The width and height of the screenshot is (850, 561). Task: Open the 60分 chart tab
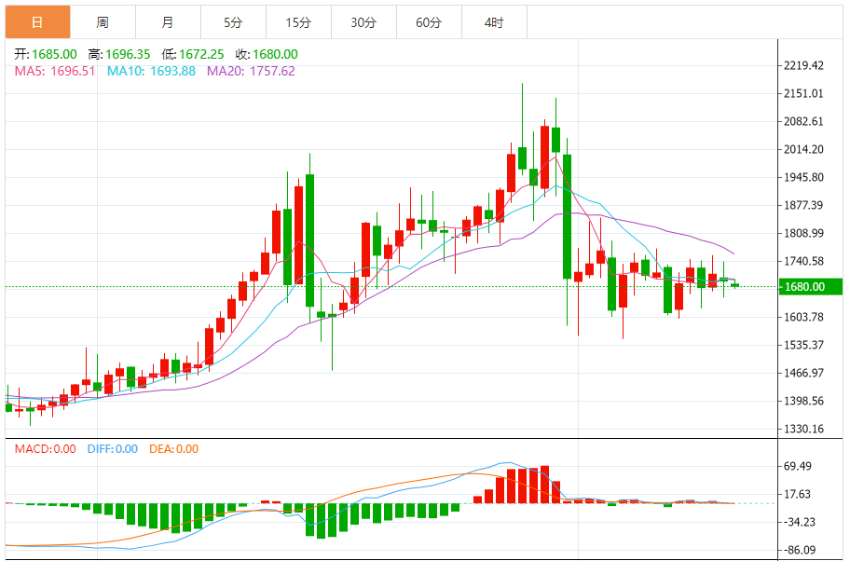click(x=429, y=22)
